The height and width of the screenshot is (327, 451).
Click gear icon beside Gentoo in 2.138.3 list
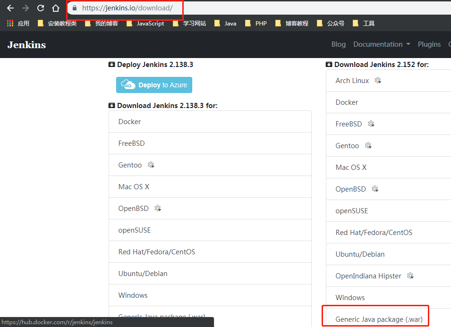[x=151, y=165]
